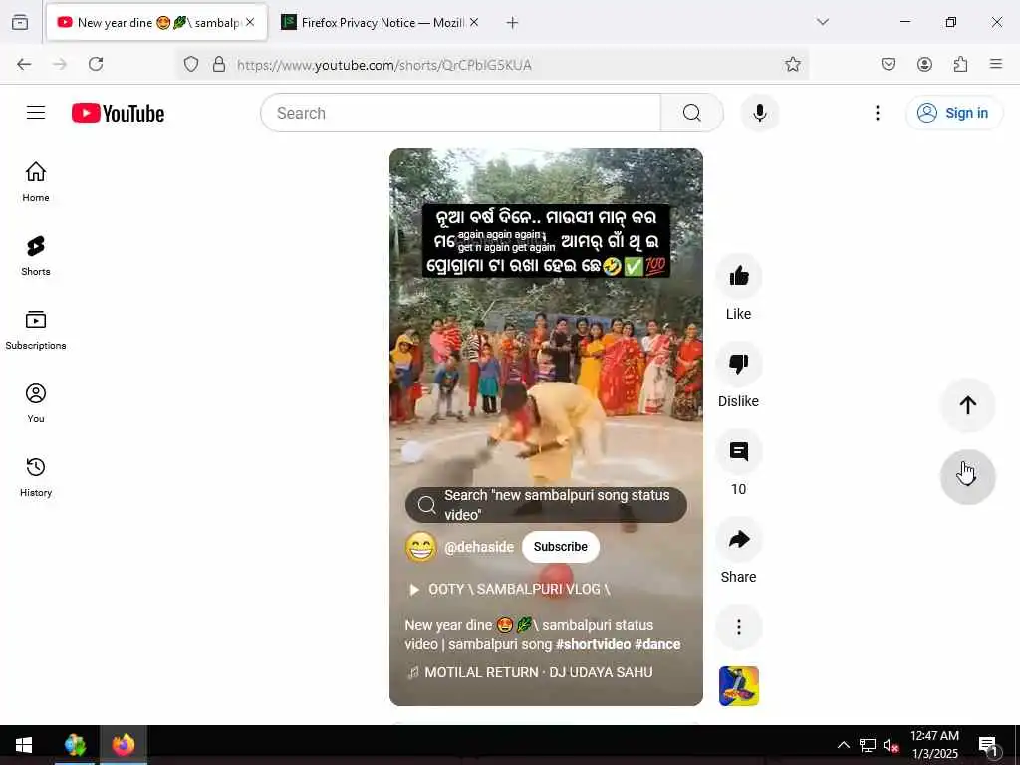This screenshot has width=1020, height=765.
Task: View site security lock information
Action: coord(219,64)
